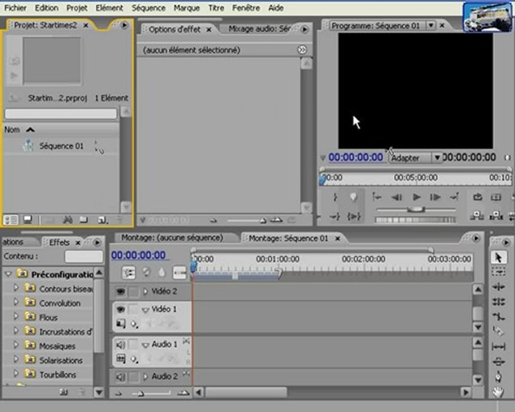Viewport: 515px width, 412px height.
Task: Select the Hand tool
Action: point(498,391)
